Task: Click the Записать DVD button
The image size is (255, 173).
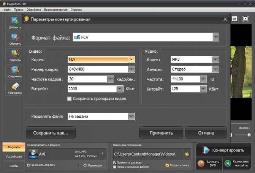Action: tap(209, 164)
